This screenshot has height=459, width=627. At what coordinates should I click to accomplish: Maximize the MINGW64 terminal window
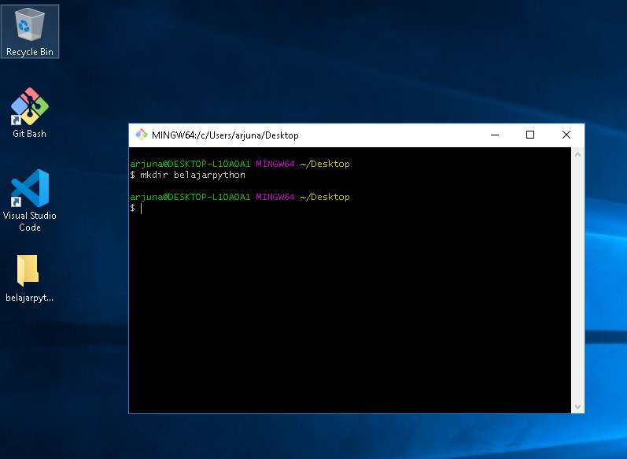point(530,135)
